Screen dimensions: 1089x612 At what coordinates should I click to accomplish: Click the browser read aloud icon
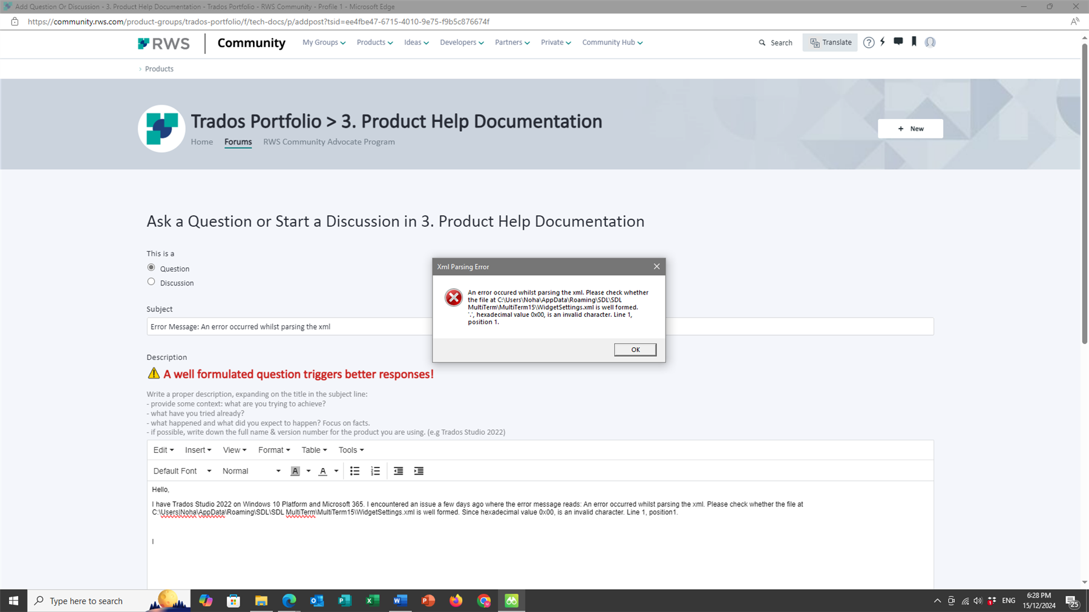click(1074, 21)
